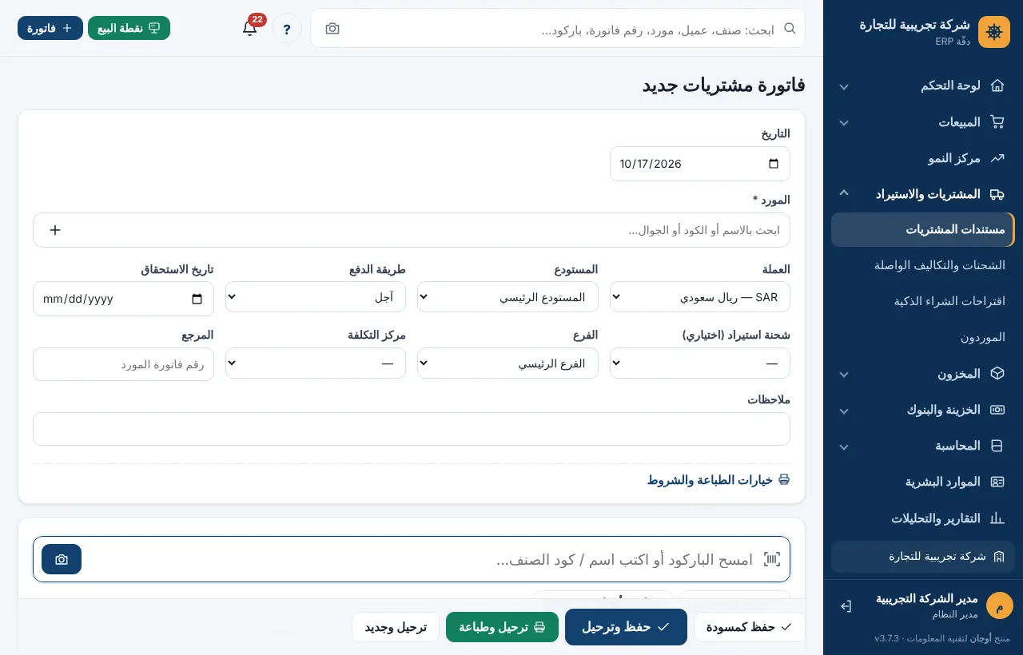The width and height of the screenshot is (1023, 655).
Task: Click the نقطة البيع button
Action: click(129, 28)
